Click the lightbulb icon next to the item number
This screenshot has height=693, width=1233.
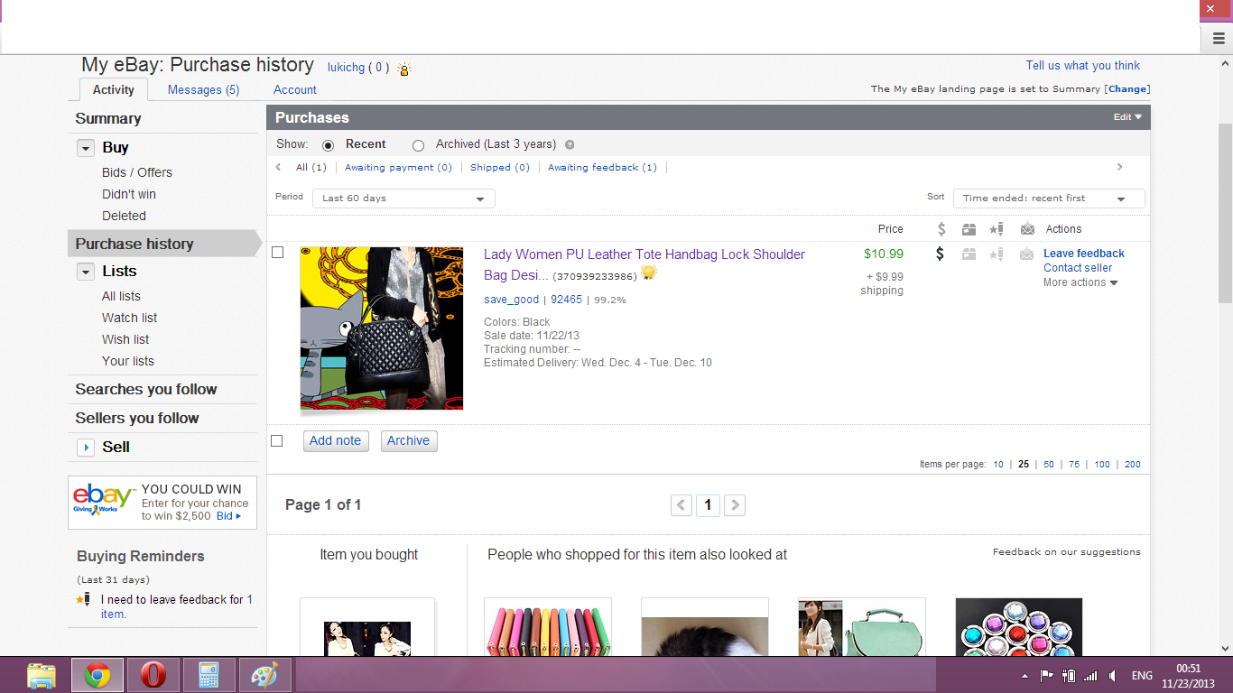pos(649,273)
